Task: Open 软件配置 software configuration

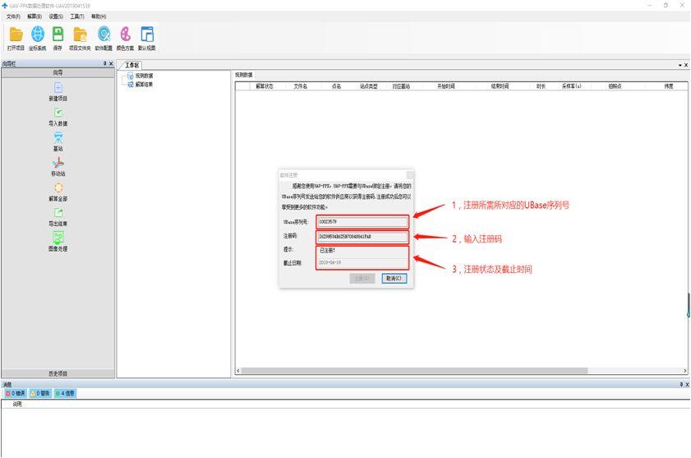Action: click(104, 35)
